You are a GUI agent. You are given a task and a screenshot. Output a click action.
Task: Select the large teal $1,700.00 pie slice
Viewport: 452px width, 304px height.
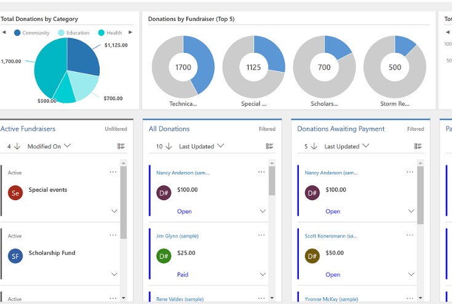point(50,68)
